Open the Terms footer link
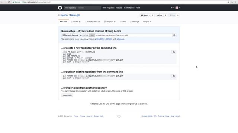This screenshot has width=238, height=133. [x=76, y=116]
